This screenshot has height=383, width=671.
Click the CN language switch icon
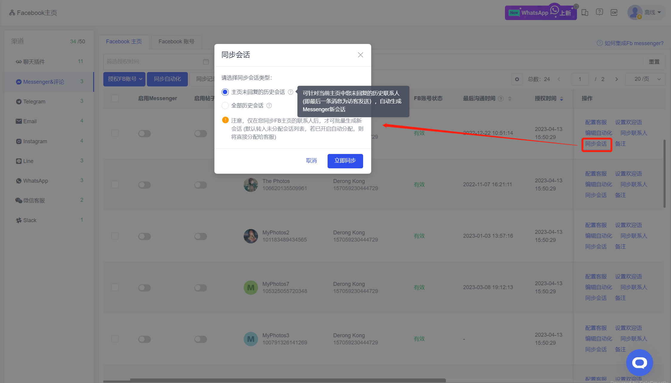tap(614, 13)
